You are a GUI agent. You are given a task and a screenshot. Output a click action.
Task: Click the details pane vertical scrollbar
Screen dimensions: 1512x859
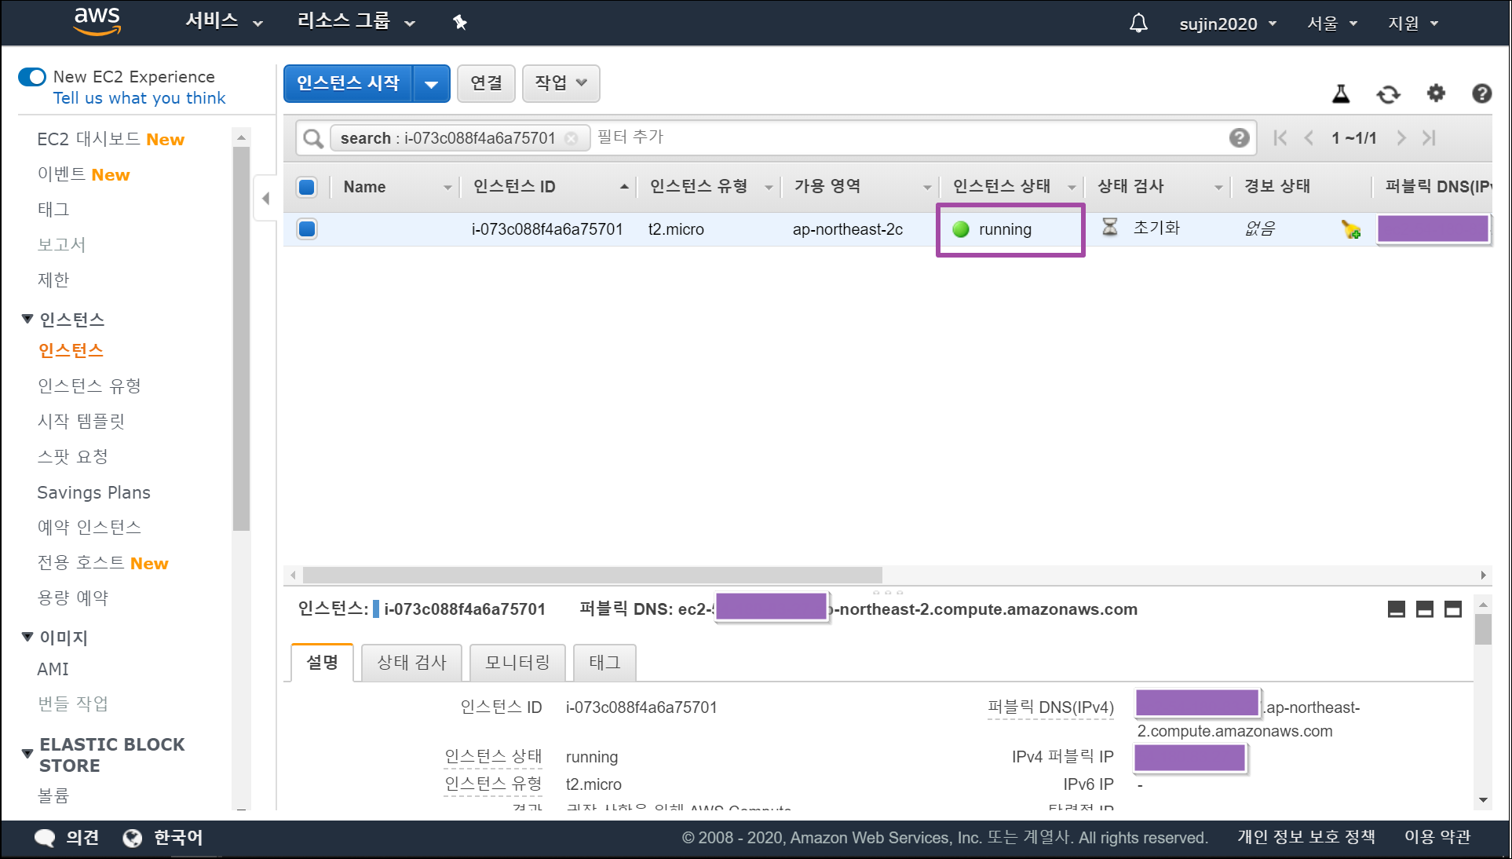pyautogui.click(x=1483, y=629)
